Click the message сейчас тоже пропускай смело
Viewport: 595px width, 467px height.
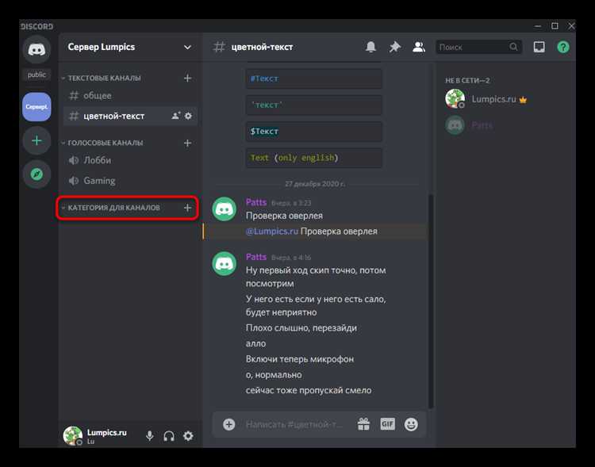(309, 390)
